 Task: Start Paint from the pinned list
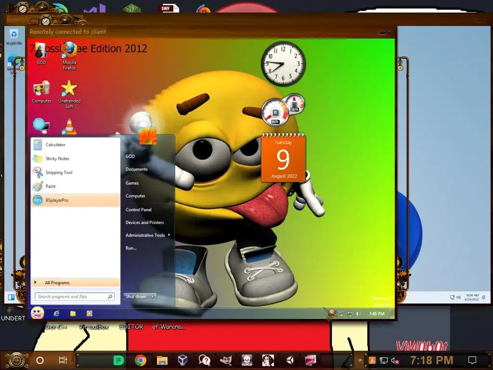pyautogui.click(x=76, y=186)
